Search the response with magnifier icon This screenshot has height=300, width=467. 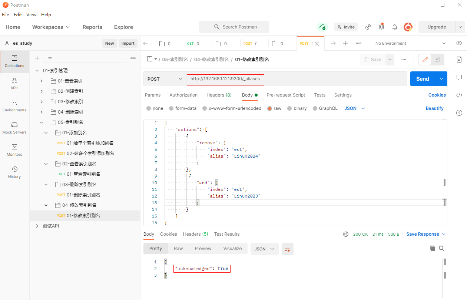[x=441, y=249]
